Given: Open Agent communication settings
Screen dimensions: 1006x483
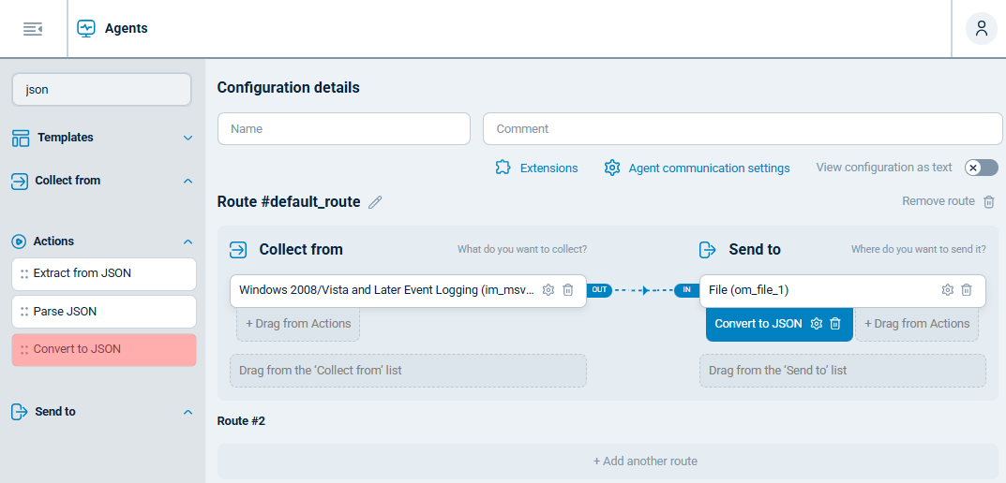Looking at the screenshot, I should coord(698,168).
